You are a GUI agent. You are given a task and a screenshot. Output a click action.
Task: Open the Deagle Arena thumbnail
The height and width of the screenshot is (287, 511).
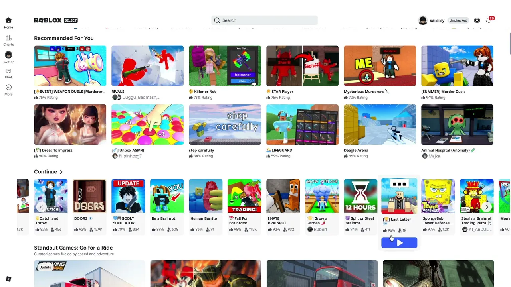coord(380,125)
